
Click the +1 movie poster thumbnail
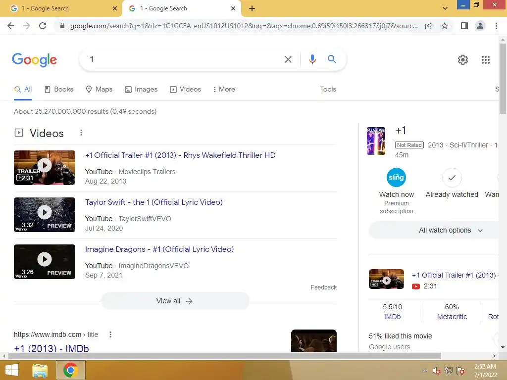376,141
